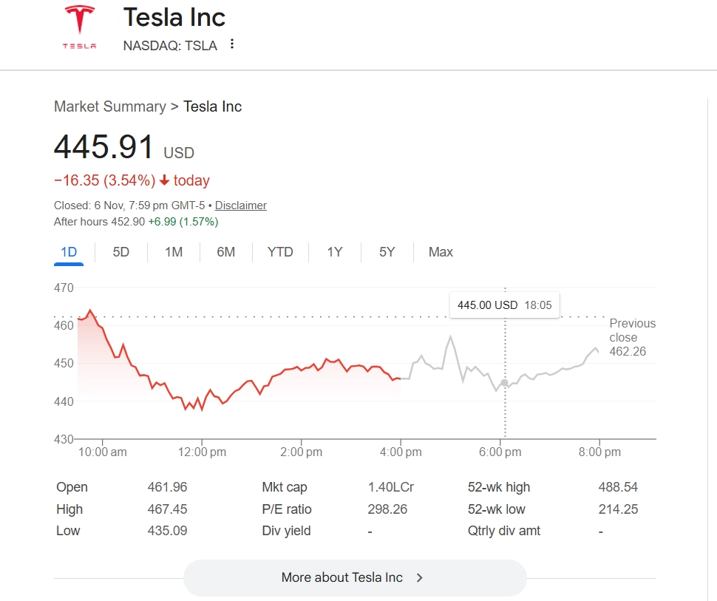This screenshot has height=601, width=717.
Task: Click the chevron arrow in More about Tesla
Action: [x=420, y=578]
